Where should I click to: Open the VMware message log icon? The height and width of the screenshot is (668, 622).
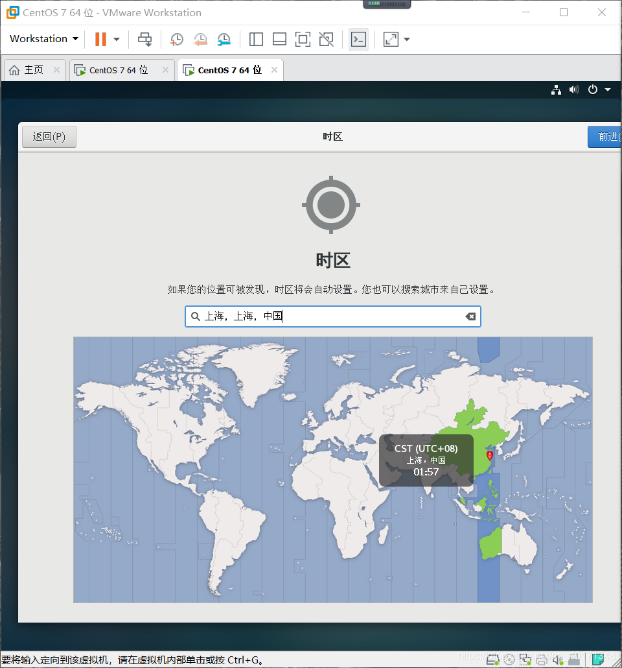tap(598, 660)
